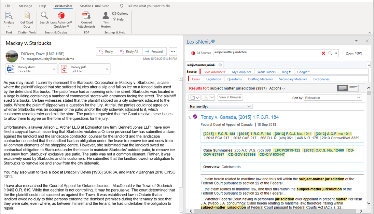Open the search options dropdown arrow
Screen dimensions: 374x214
click(x=336, y=53)
